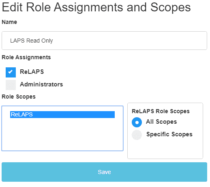
Task: Select ReLAPS in the Role Scopes list
Action: pos(62,114)
